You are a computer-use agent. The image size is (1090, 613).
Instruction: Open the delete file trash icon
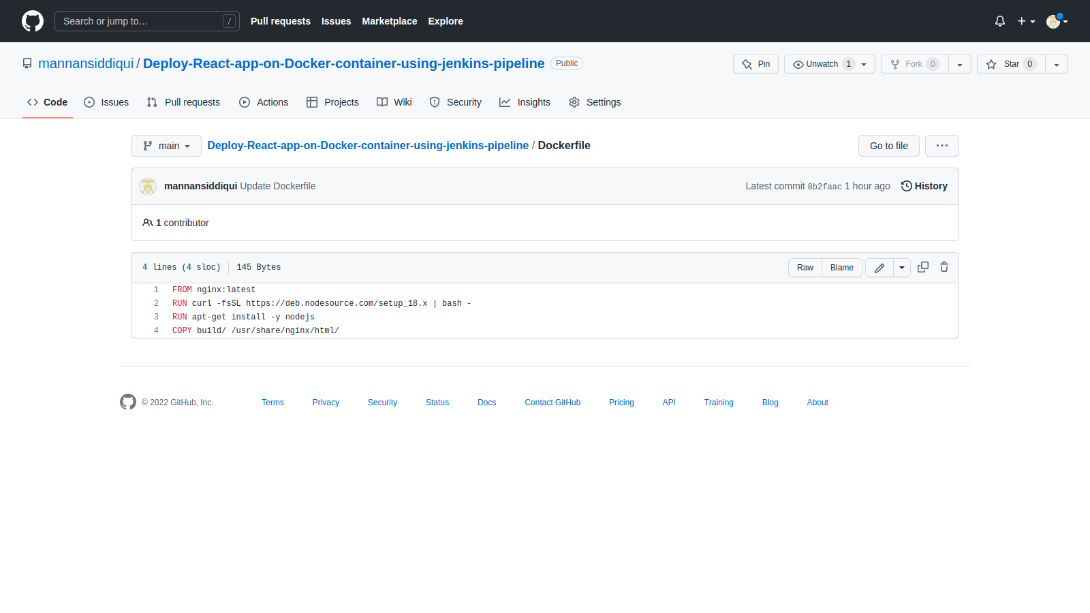[x=944, y=267]
